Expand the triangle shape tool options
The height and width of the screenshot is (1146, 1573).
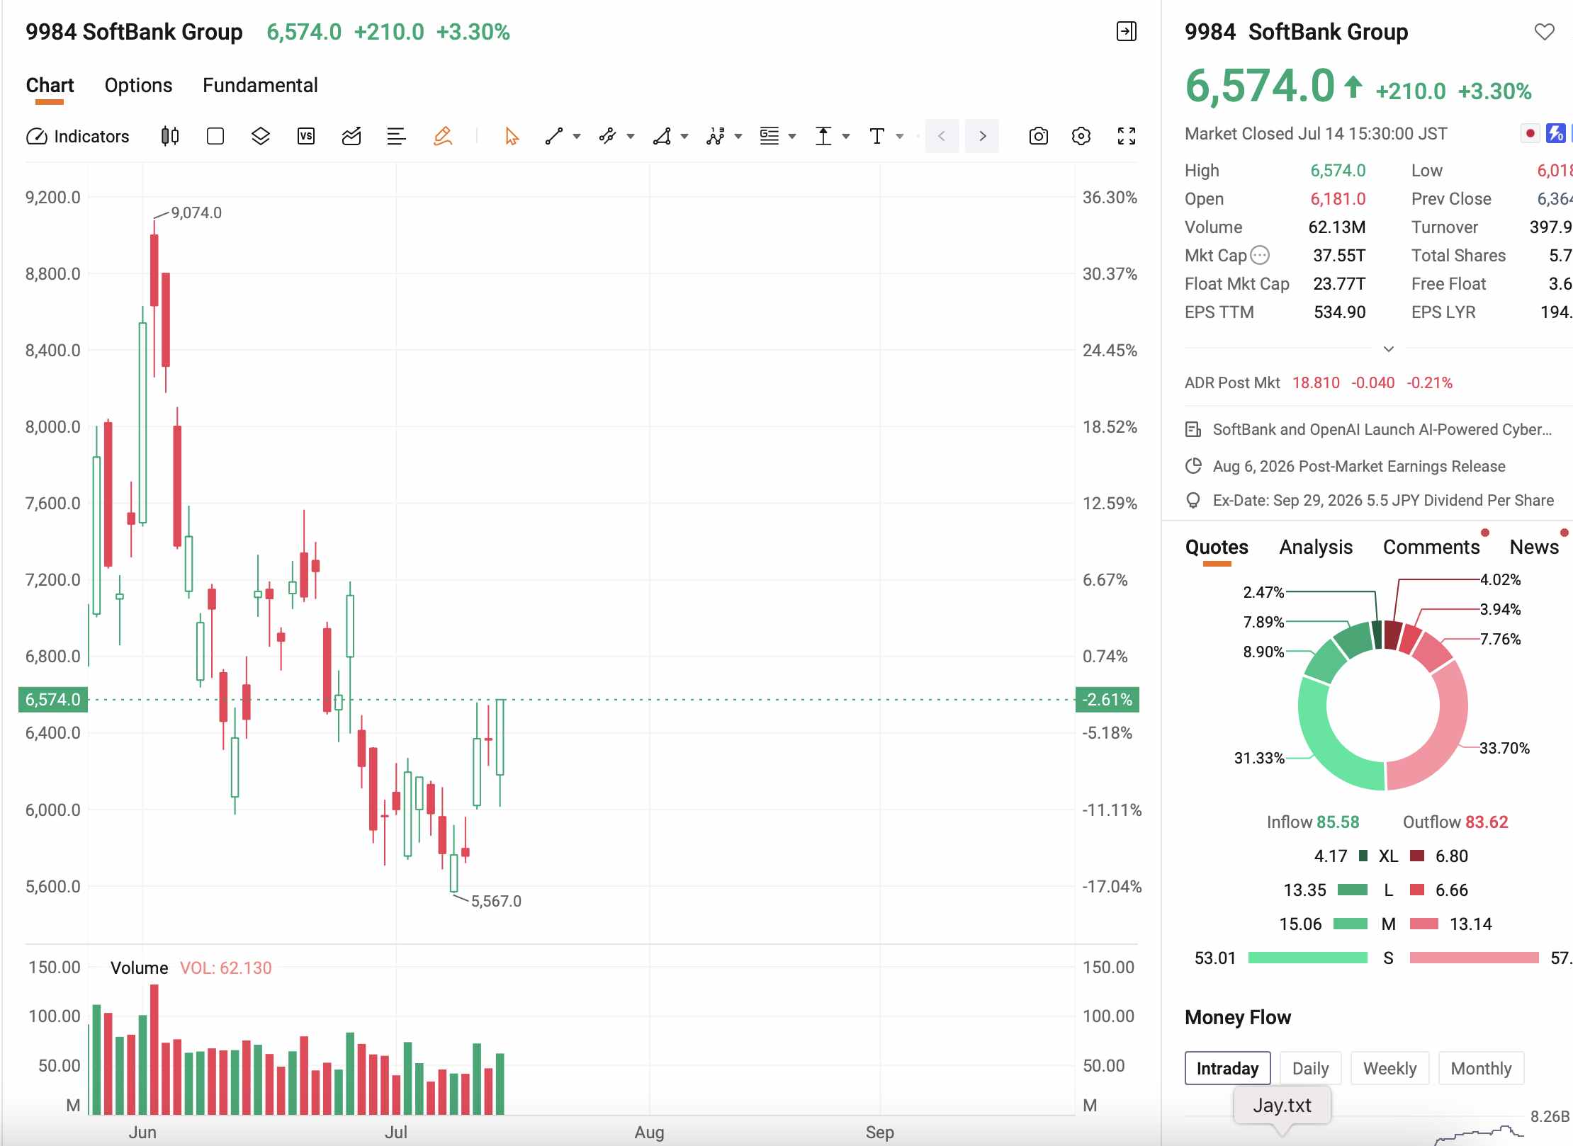pos(684,137)
